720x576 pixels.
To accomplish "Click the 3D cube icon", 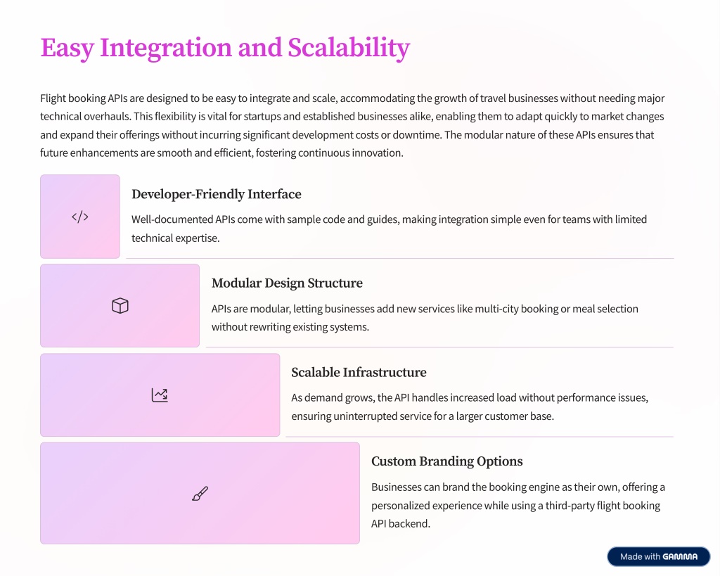I will (x=120, y=305).
